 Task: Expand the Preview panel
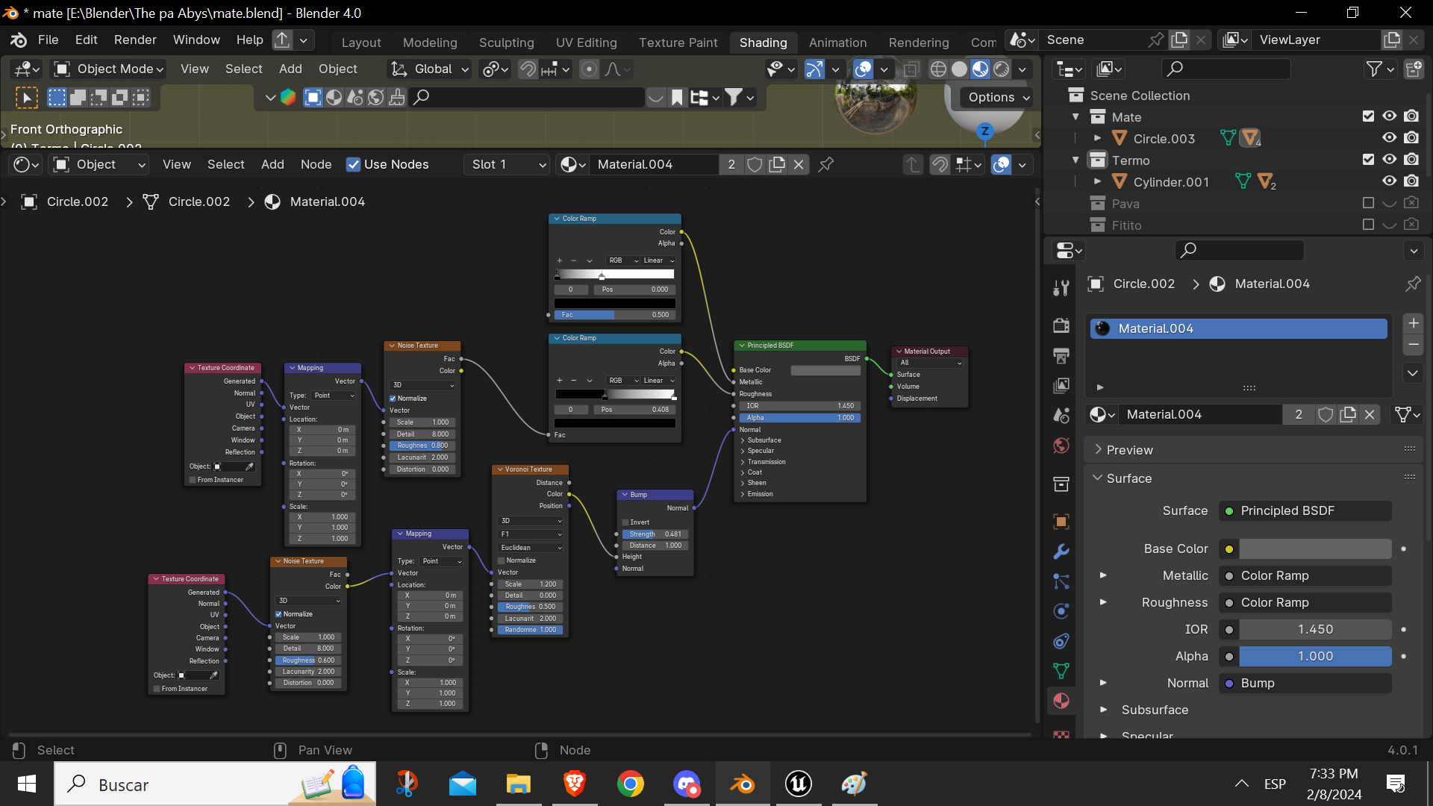tap(1129, 450)
